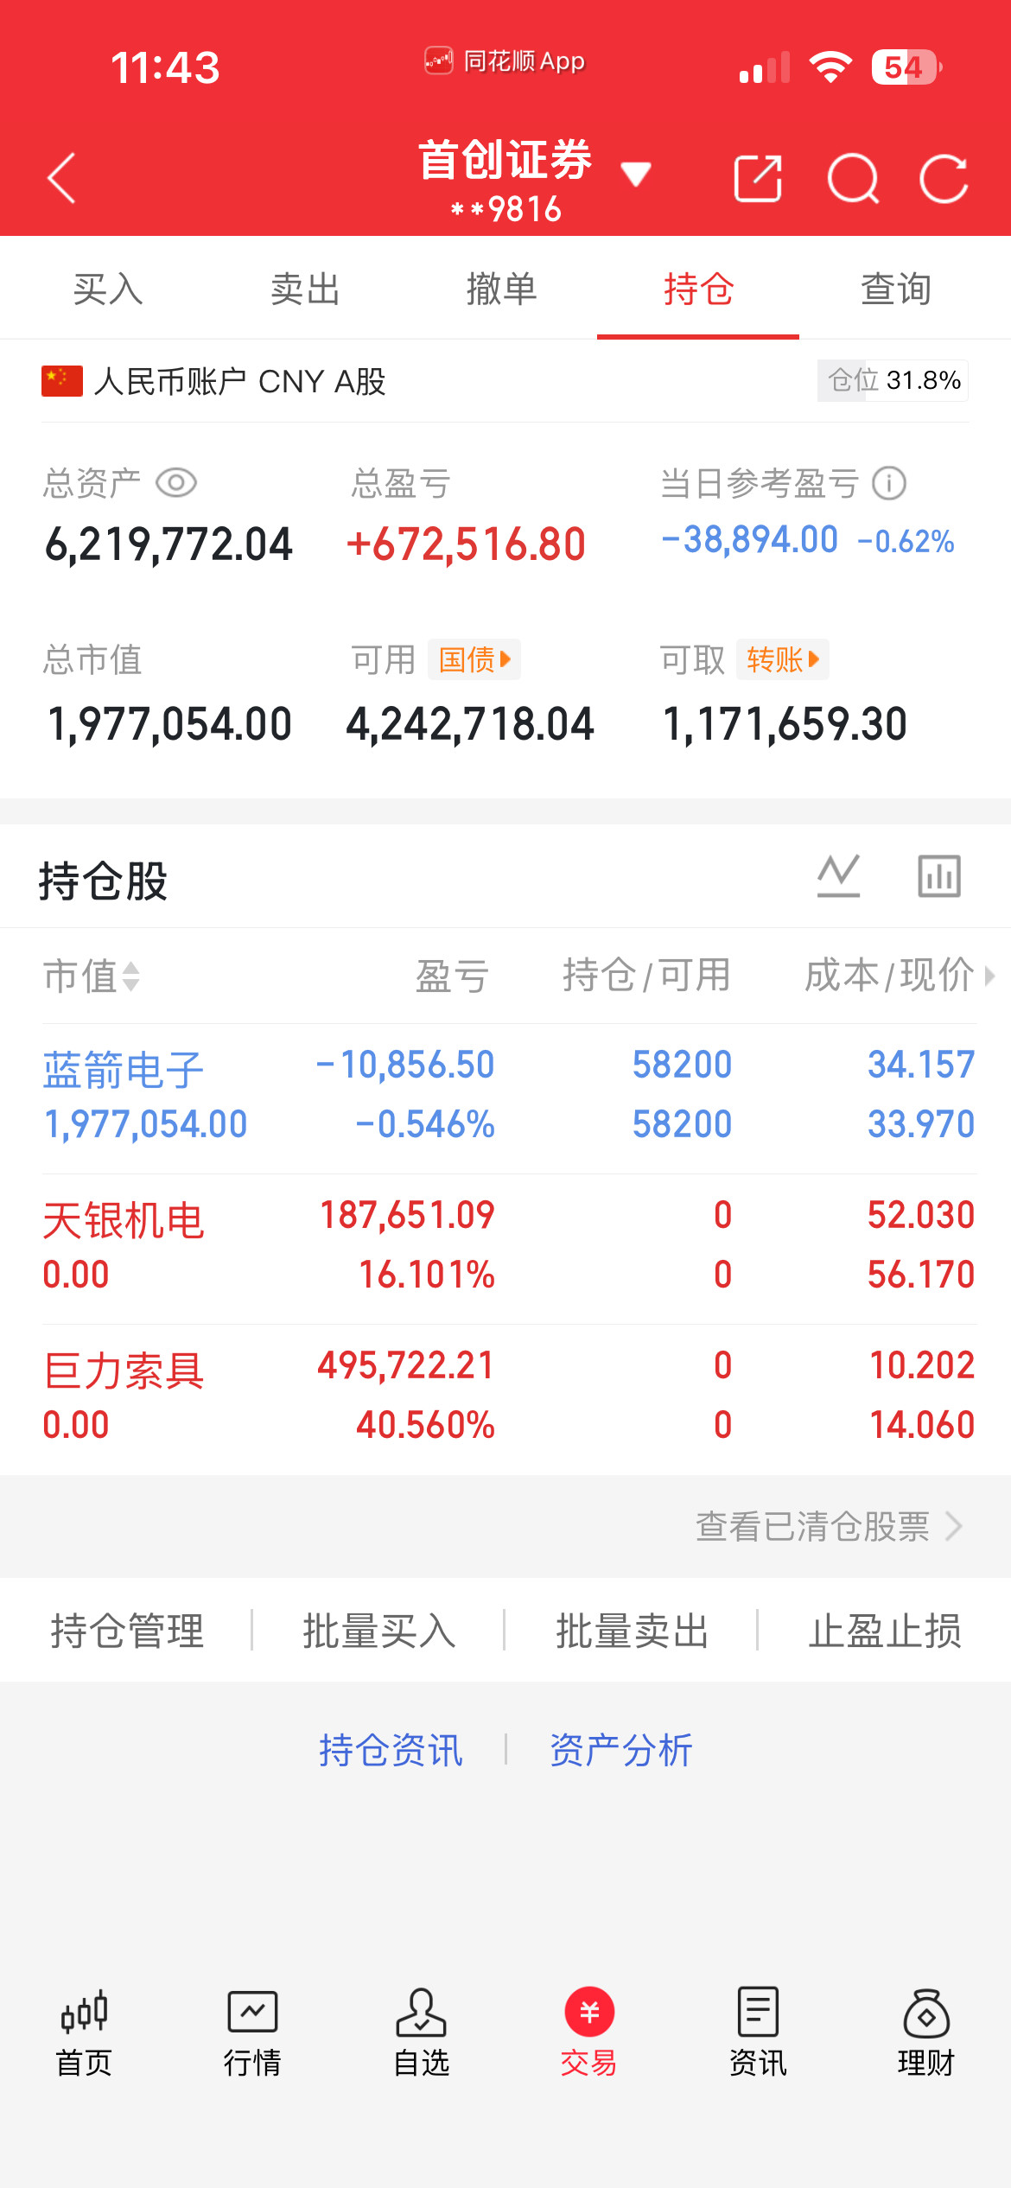
Task: Open 持仓管理
Action: [x=127, y=1631]
